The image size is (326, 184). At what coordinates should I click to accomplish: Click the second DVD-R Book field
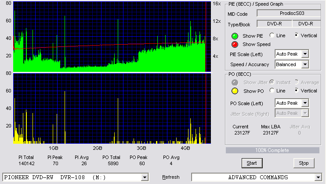click(306, 24)
